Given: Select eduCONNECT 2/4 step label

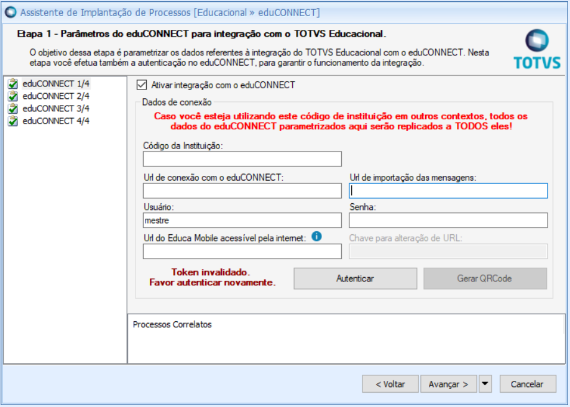Looking at the screenshot, I should coord(56,96).
